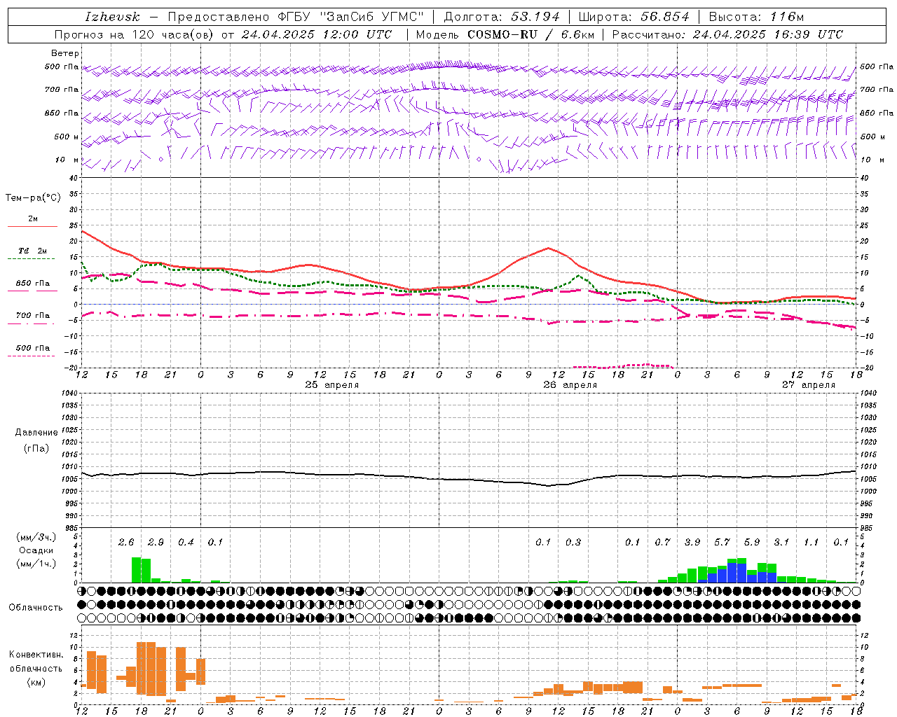Click precipitation value "1.1"
This screenshot has width=897, height=717.
[812, 543]
